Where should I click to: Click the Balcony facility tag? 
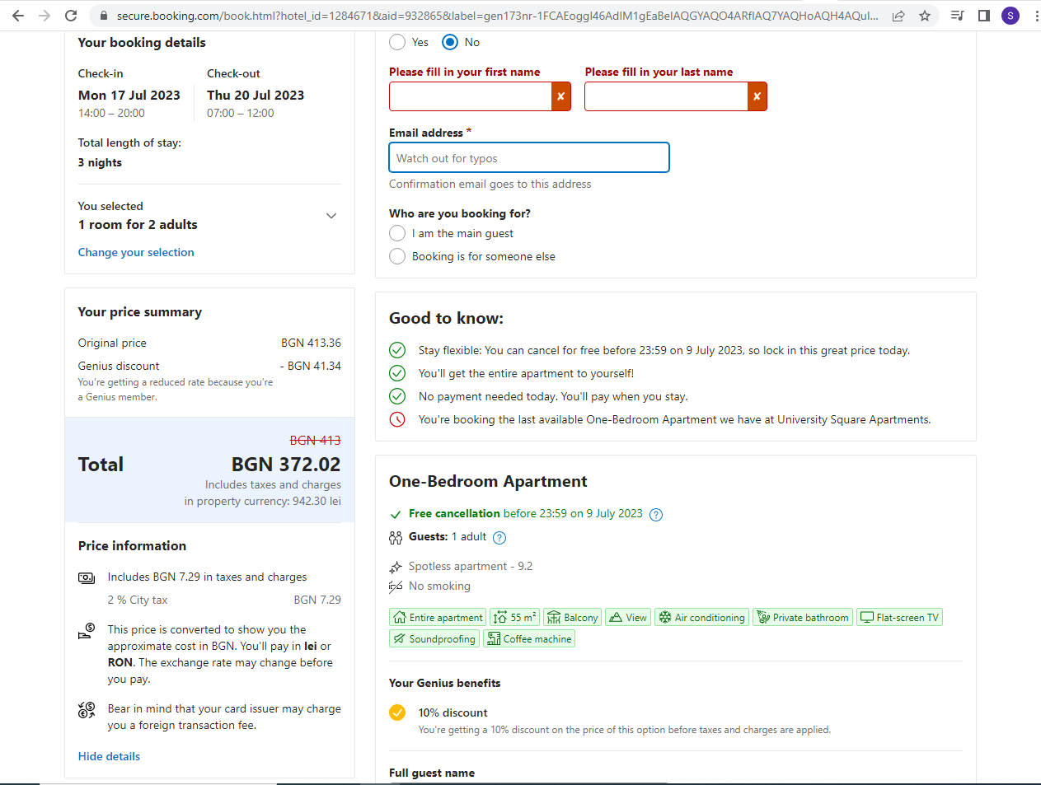tap(572, 618)
